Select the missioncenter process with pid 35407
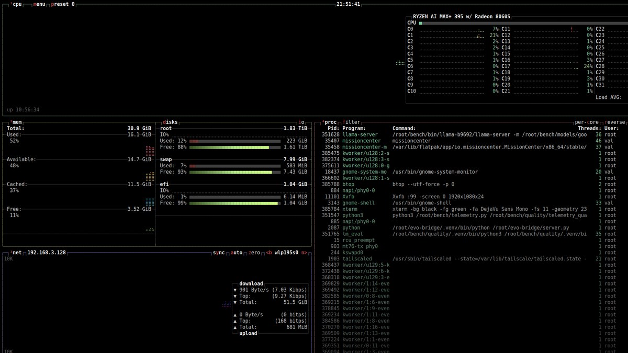The height and width of the screenshot is (353, 628). (470, 141)
